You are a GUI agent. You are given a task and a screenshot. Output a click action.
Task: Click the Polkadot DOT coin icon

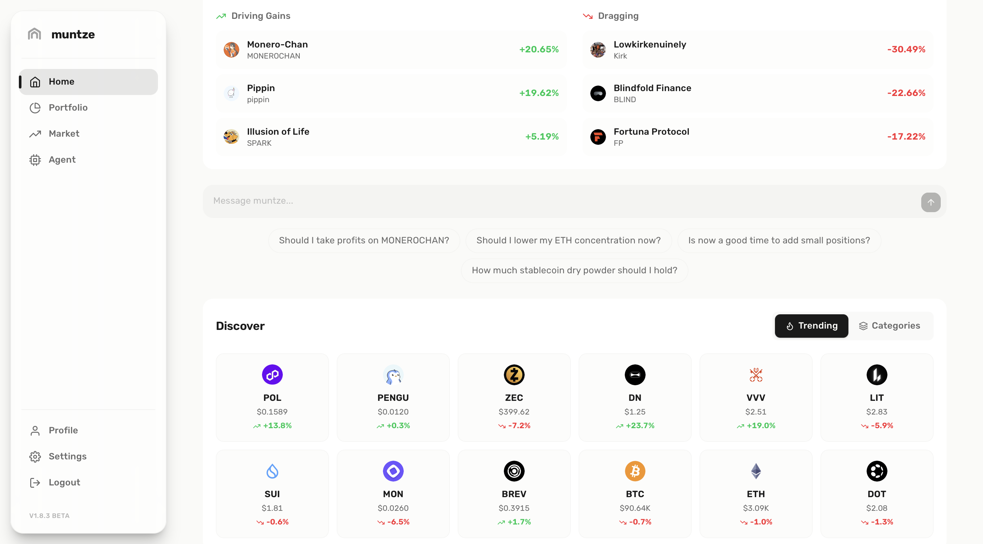click(x=876, y=471)
